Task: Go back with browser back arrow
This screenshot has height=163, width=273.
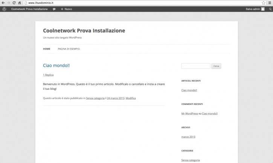Action: pyautogui.click(x=3, y=3)
